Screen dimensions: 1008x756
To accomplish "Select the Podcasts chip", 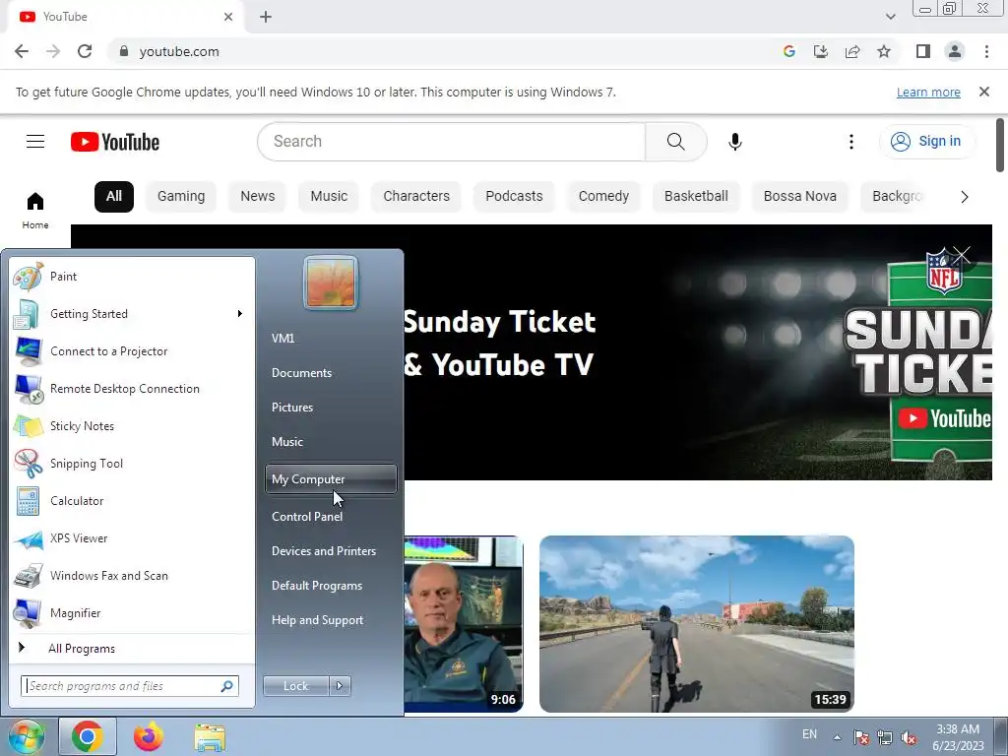I will click(x=514, y=196).
